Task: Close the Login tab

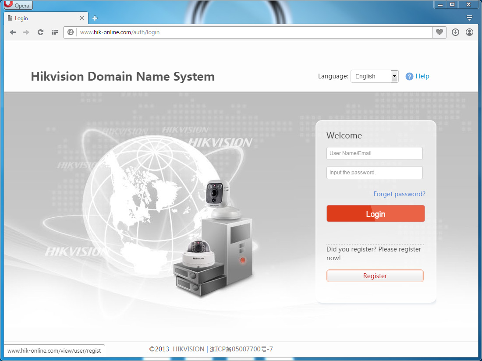Action: tap(82, 18)
